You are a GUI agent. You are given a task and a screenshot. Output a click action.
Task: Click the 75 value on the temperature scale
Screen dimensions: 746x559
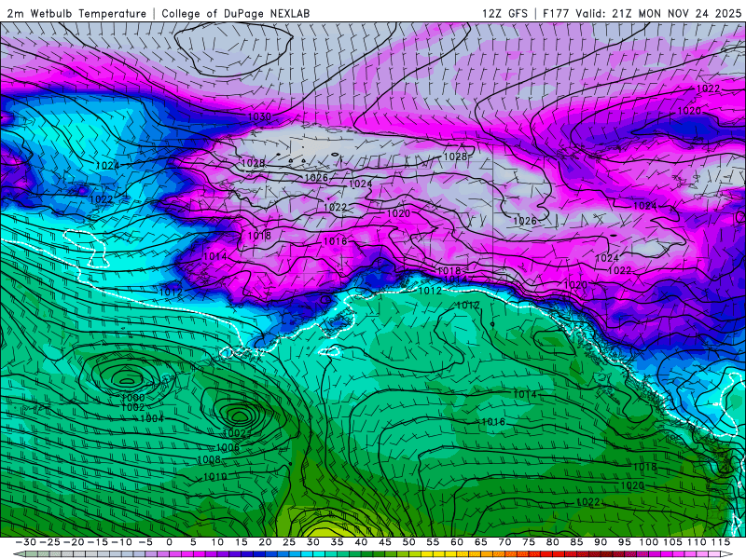coord(529,542)
